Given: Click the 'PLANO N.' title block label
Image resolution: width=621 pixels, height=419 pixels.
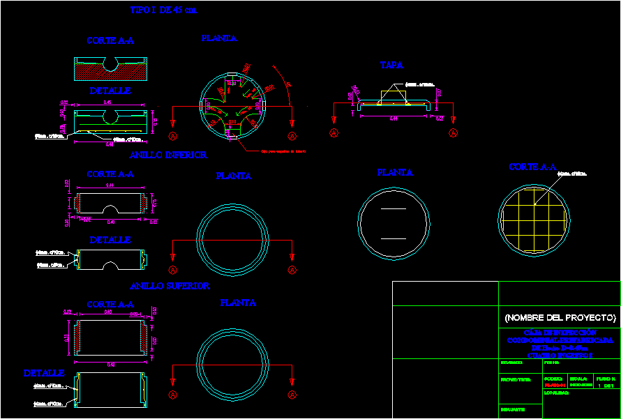Looking at the screenshot, I should pyautogui.click(x=606, y=379).
